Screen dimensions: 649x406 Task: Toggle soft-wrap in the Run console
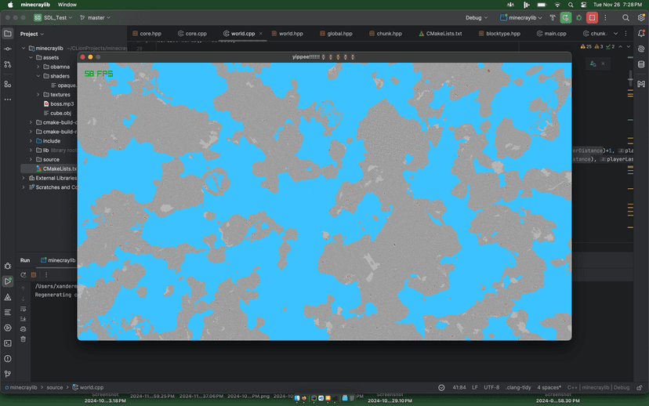pos(23,309)
